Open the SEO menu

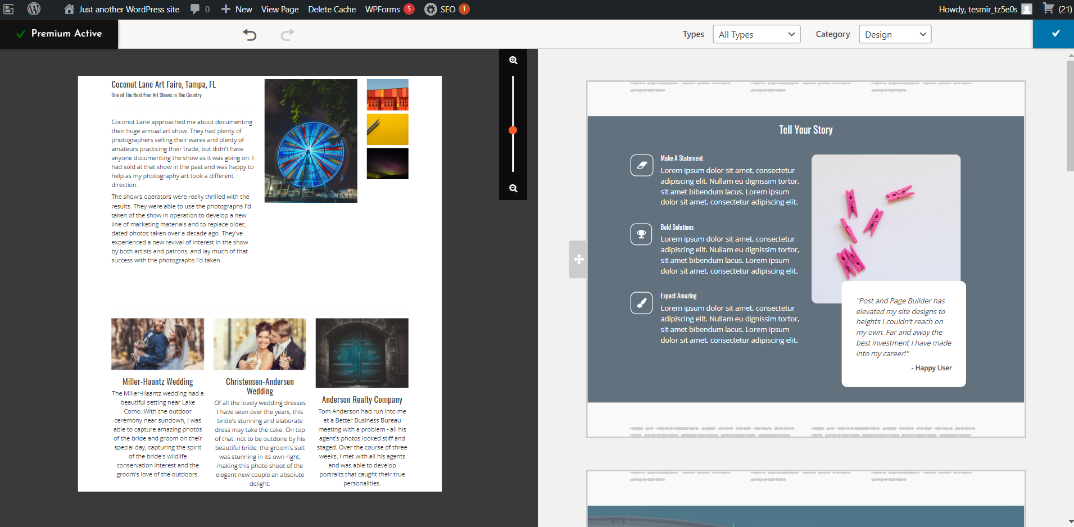point(446,9)
